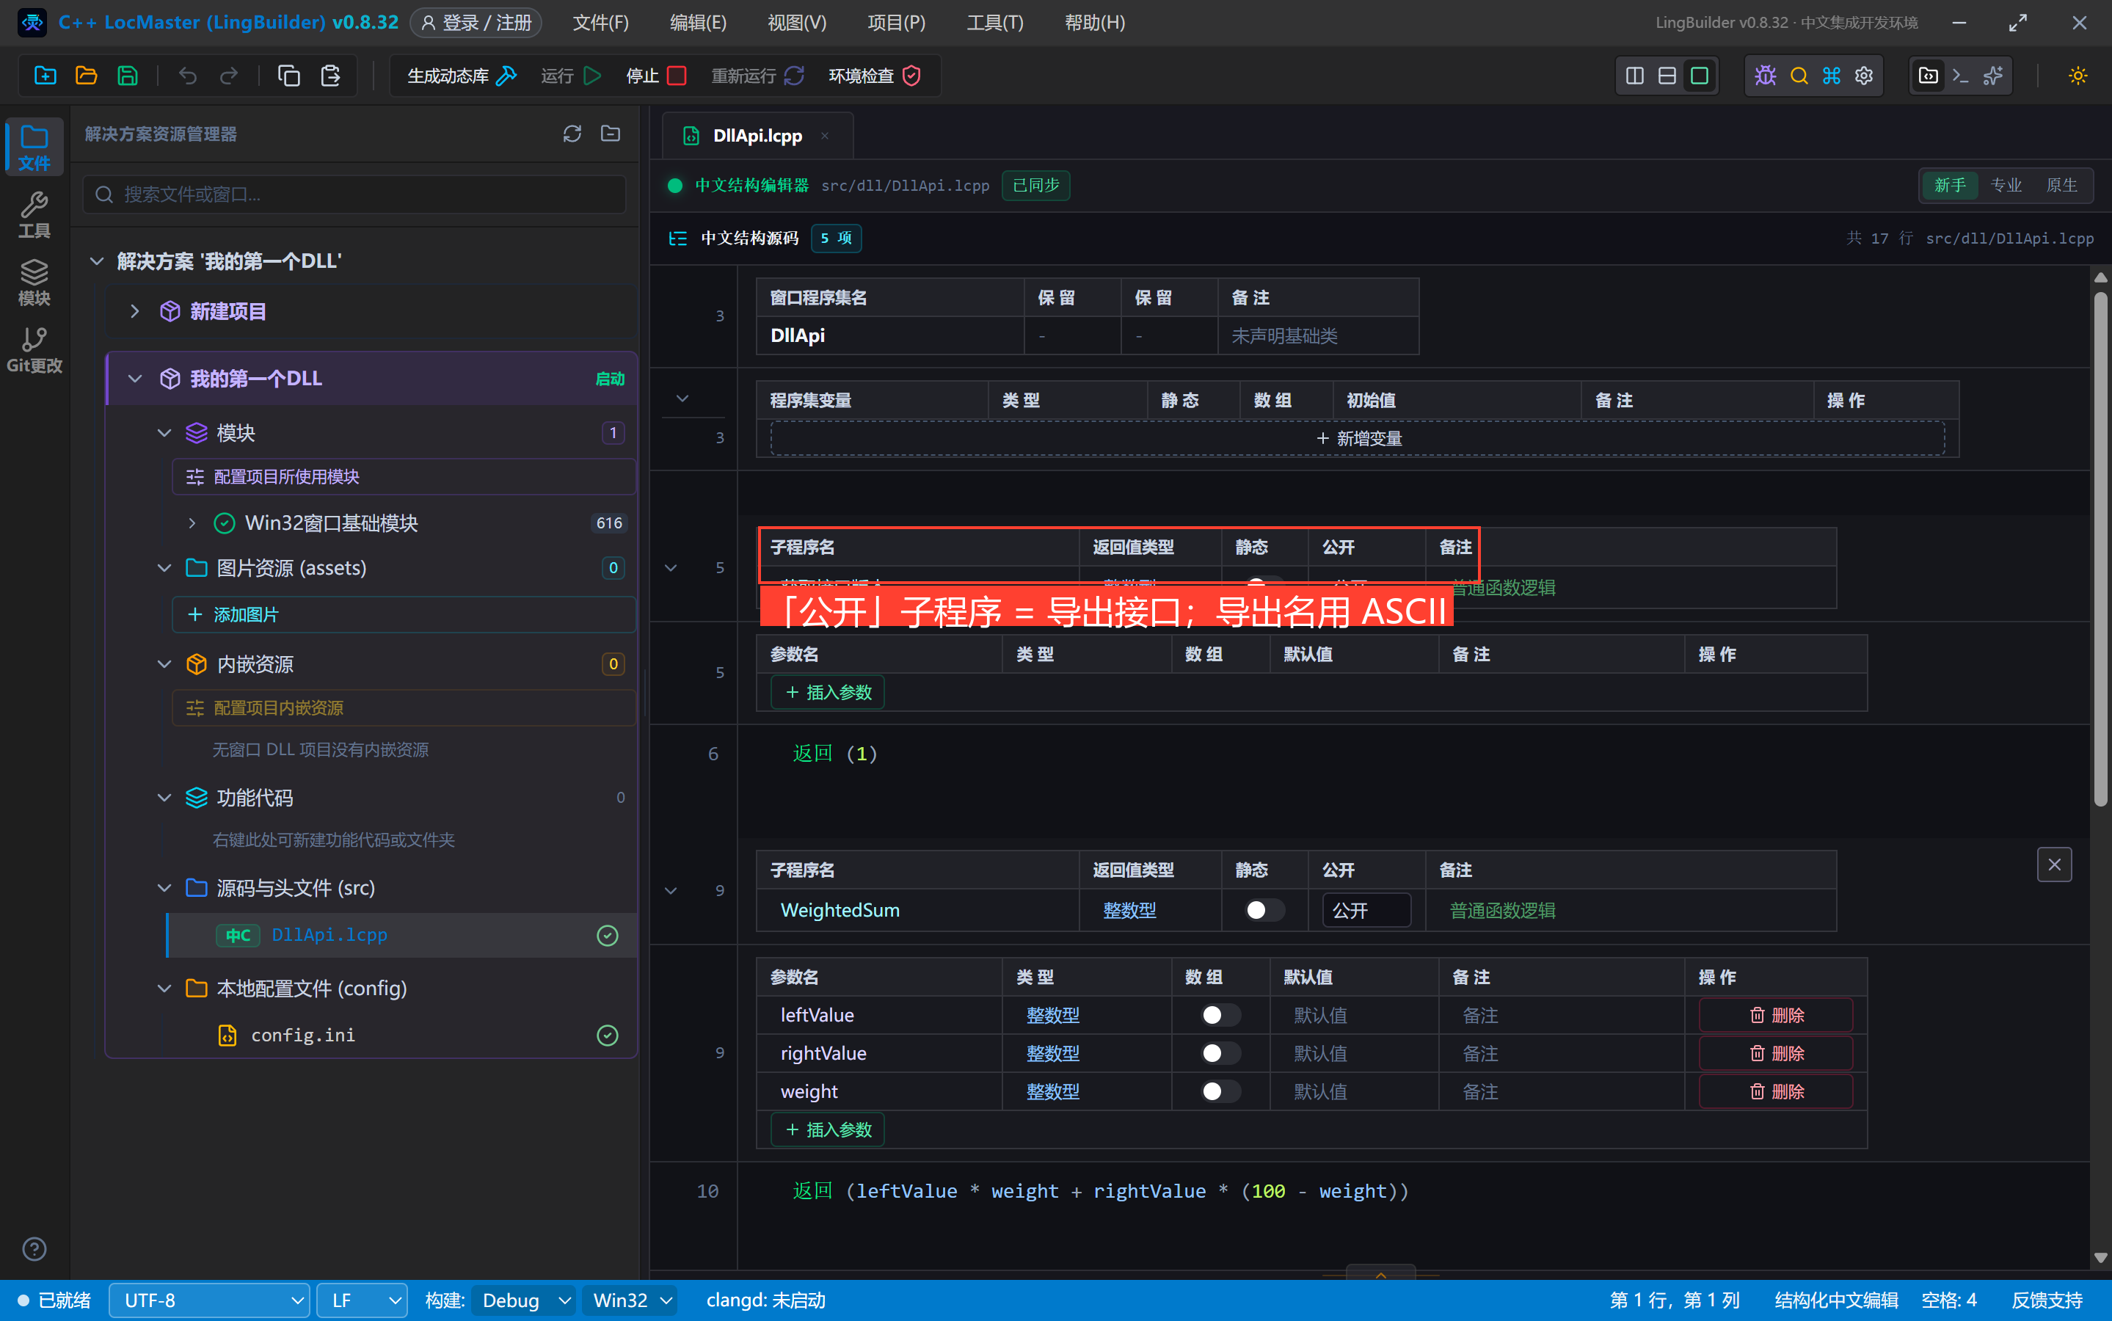This screenshot has width=2112, height=1321.
Task: Click 新增变量 to add a variable
Action: coord(1358,439)
